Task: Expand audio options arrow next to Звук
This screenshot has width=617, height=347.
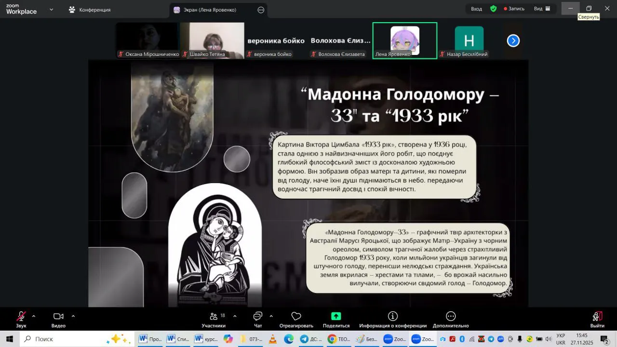Action: (x=34, y=316)
